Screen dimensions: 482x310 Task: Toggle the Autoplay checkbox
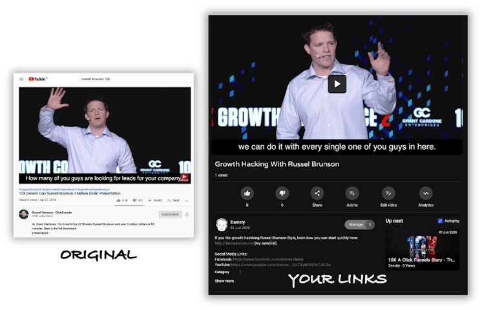[441, 221]
